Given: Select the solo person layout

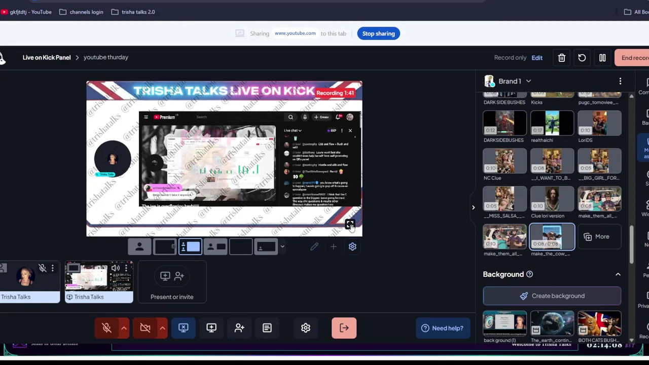Looking at the screenshot, I should pyautogui.click(x=139, y=247).
